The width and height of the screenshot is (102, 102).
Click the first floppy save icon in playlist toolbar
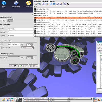pos(58,4)
